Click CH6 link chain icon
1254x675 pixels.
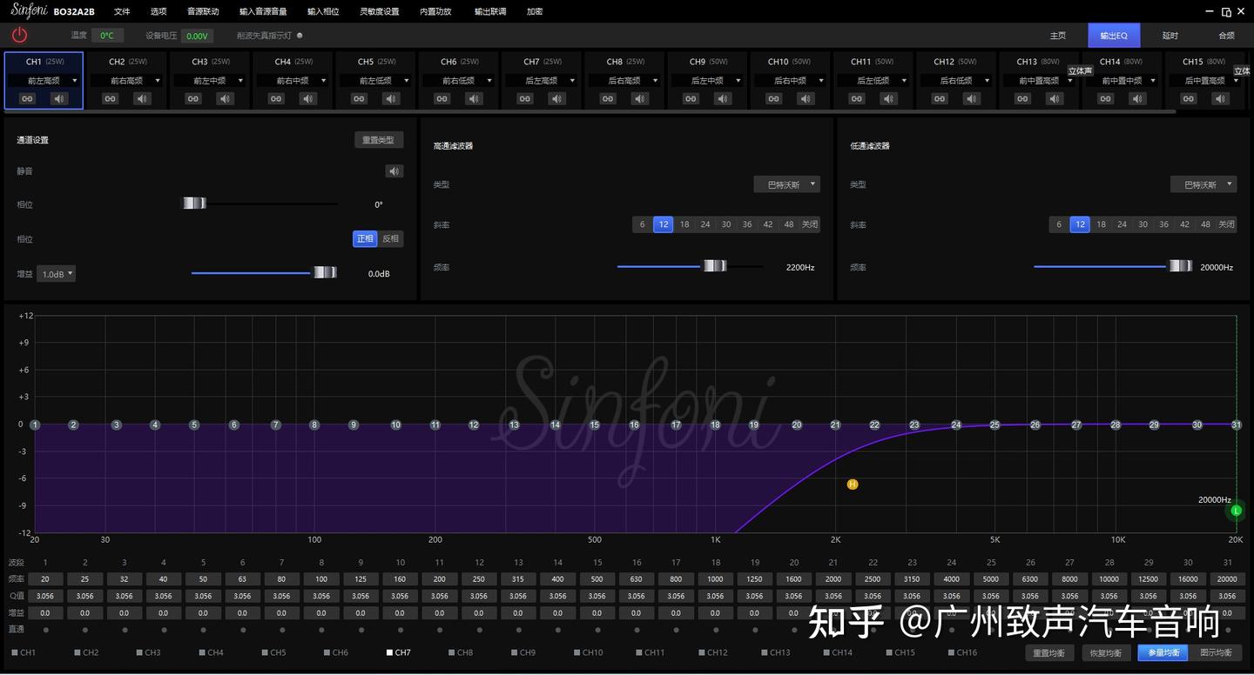[442, 98]
